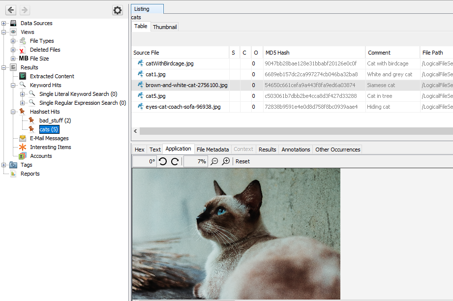
Task: Click the E-Mail Messages envelope icon
Action: [23, 138]
